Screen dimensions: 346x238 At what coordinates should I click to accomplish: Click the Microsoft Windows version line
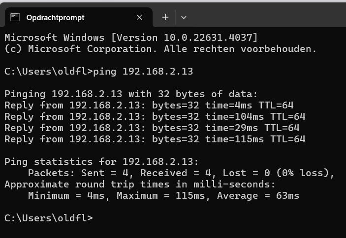pyautogui.click(x=131, y=38)
